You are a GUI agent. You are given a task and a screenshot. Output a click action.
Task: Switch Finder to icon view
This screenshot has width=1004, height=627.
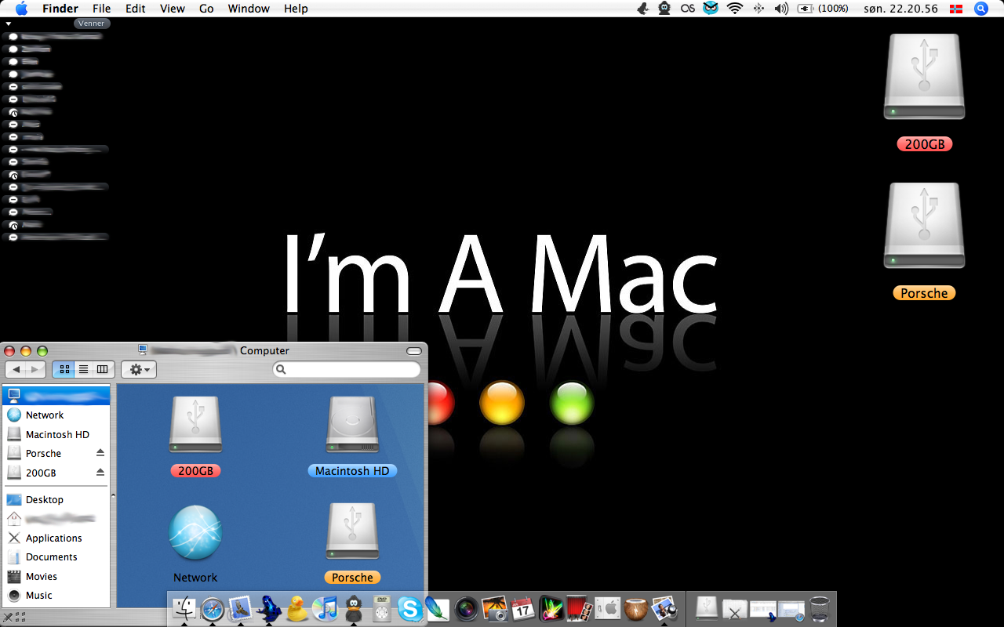[x=64, y=369]
